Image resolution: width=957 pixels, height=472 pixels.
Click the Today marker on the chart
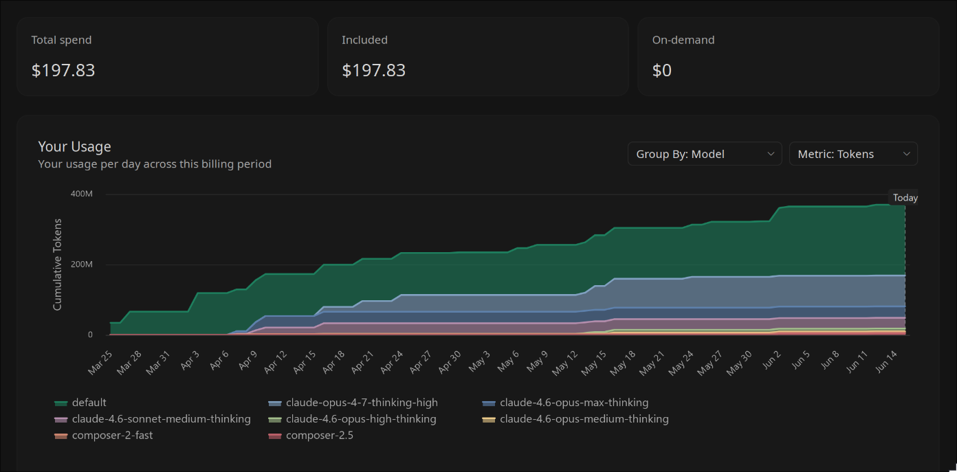pos(905,198)
